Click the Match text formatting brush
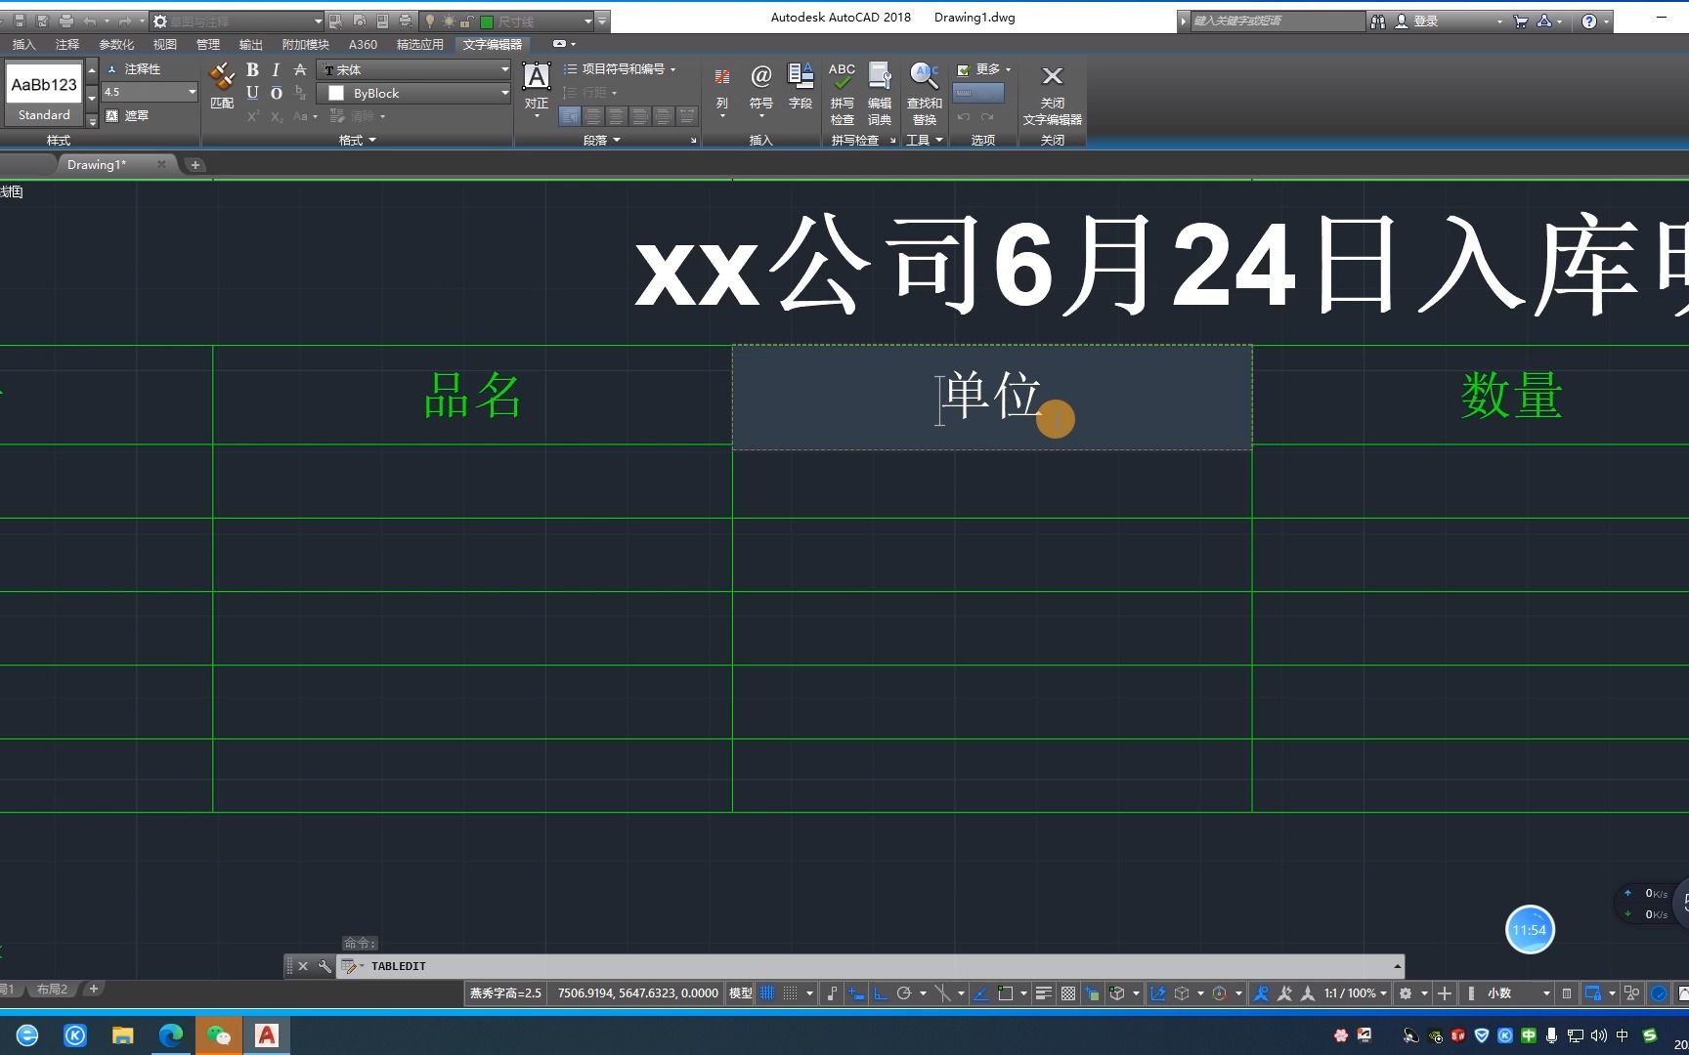Image resolution: width=1689 pixels, height=1055 pixels. tap(222, 85)
